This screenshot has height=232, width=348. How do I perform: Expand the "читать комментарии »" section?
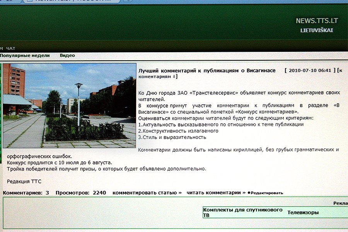(x=215, y=192)
